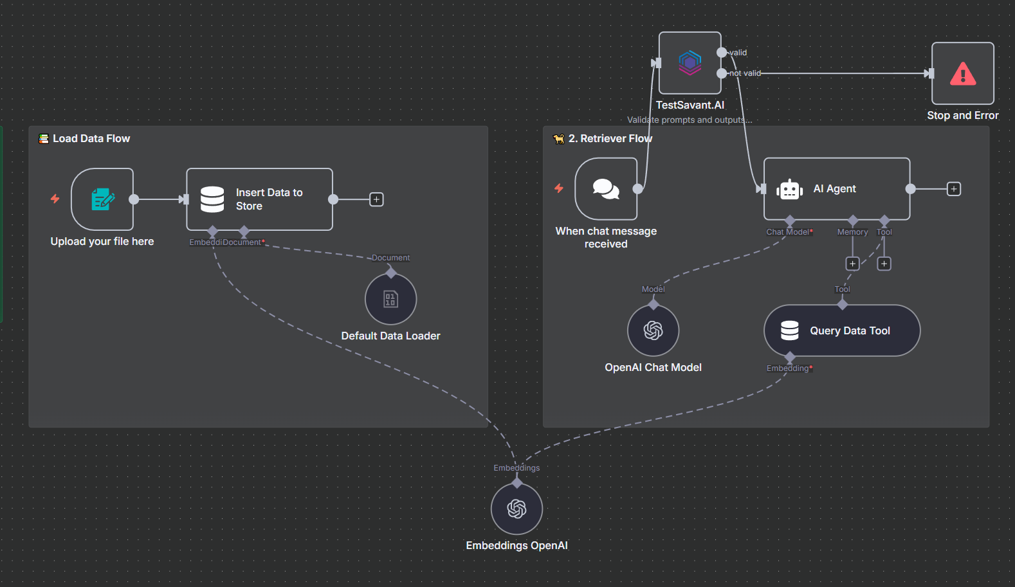This screenshot has width=1015, height=587.
Task: Click the Chat Model connector on AI Agent
Action: 790,221
